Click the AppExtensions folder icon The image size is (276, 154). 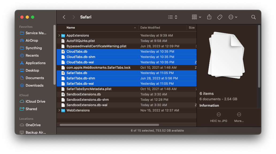pyautogui.click(x=63, y=36)
